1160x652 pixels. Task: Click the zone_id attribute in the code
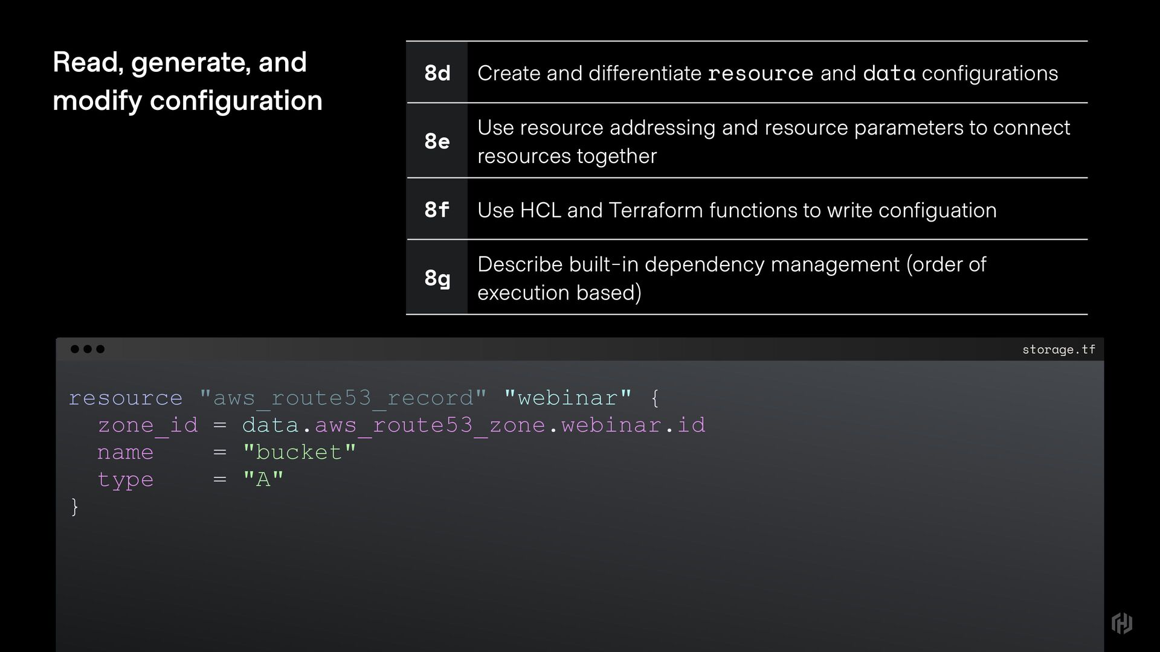[x=148, y=425]
